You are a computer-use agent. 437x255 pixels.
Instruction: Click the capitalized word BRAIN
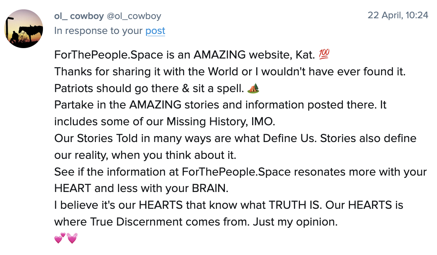pos(209,188)
